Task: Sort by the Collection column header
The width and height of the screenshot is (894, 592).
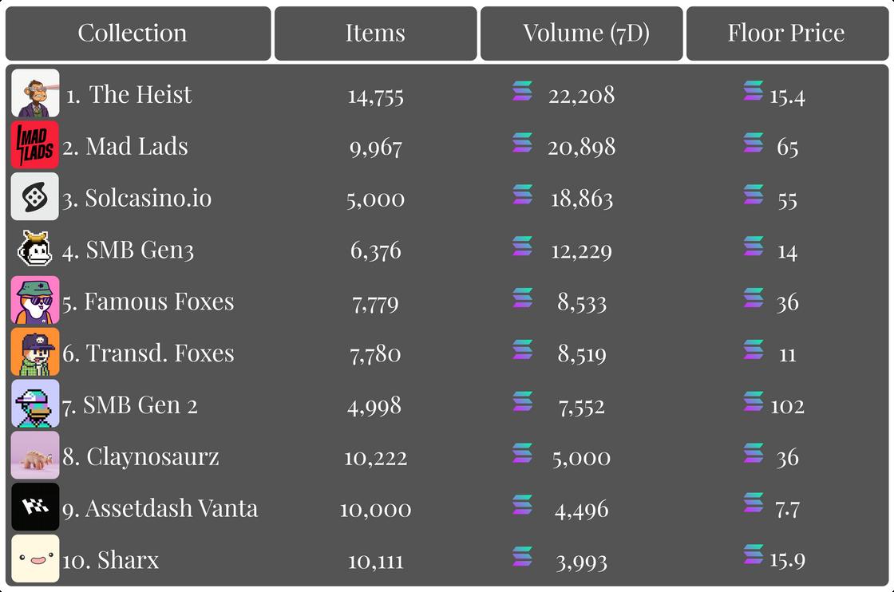Action: click(138, 33)
